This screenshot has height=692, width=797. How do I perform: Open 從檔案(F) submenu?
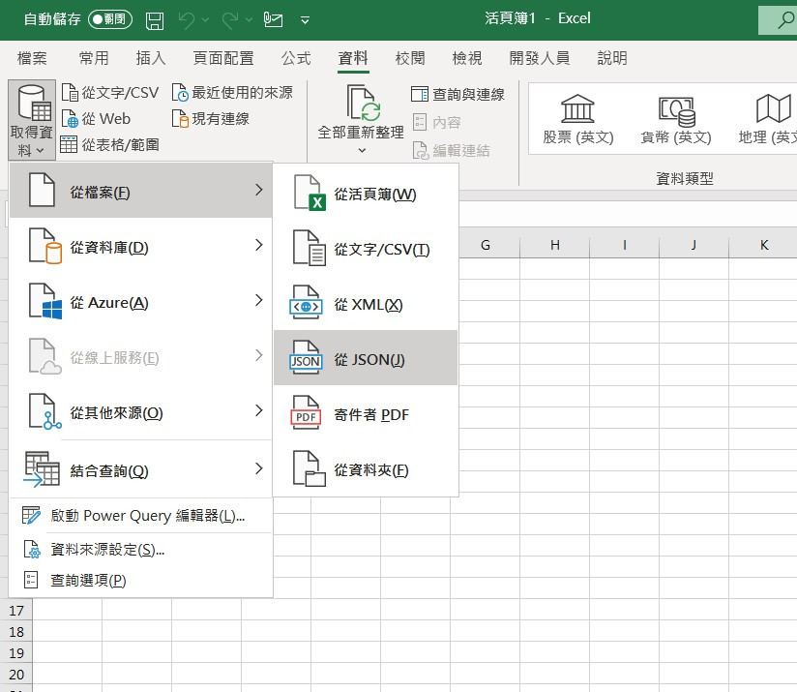coord(141,191)
